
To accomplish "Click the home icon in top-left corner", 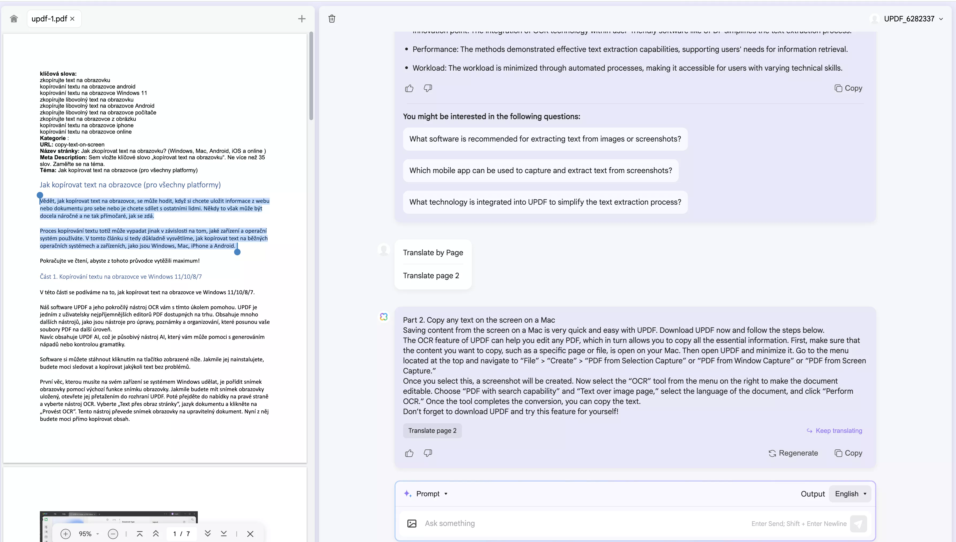I will tap(14, 18).
